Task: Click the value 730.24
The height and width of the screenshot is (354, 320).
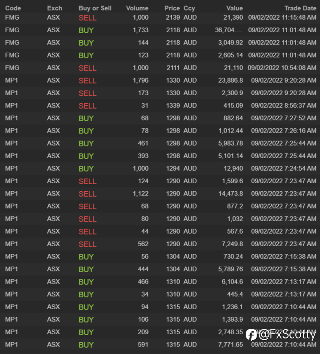Action: tap(233, 256)
